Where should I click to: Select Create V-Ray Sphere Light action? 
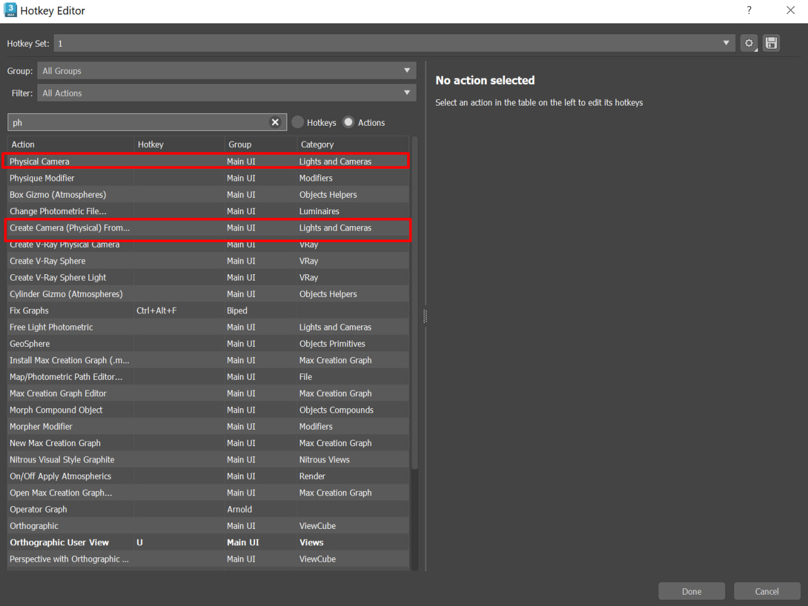click(208, 277)
